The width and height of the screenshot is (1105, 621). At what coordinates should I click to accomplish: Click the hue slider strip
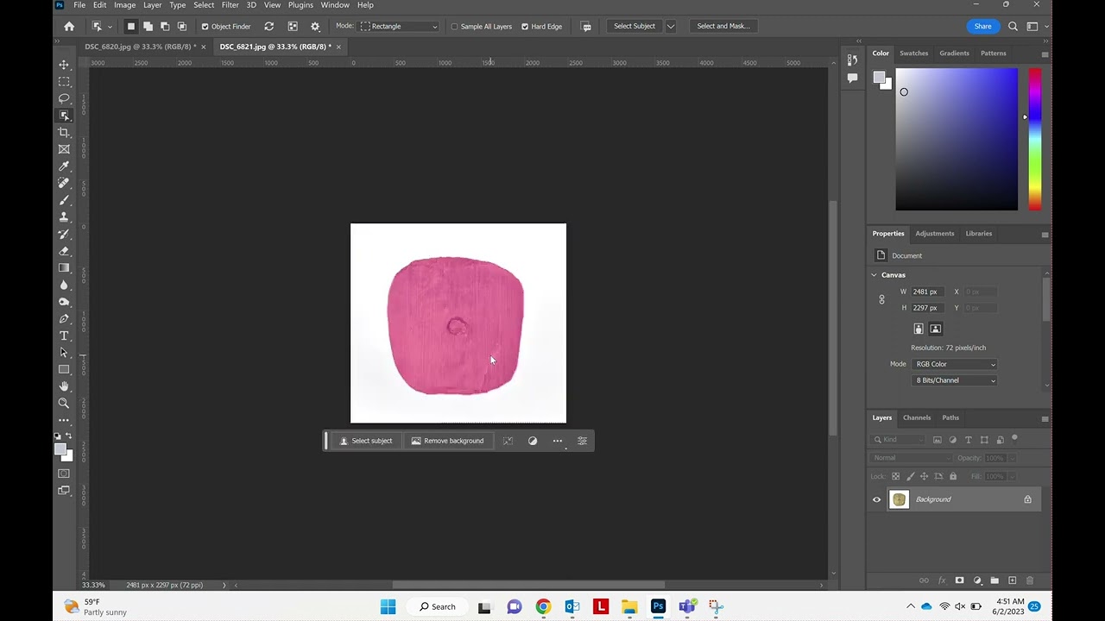[1034, 139]
